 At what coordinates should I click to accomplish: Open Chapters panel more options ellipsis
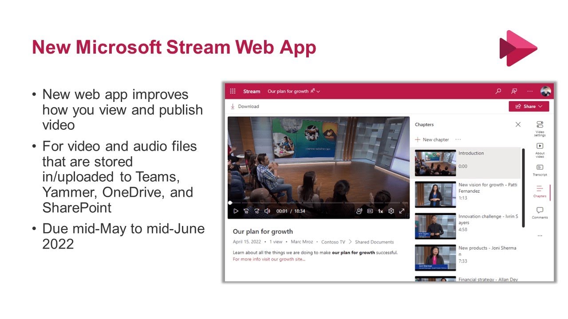pyautogui.click(x=458, y=140)
